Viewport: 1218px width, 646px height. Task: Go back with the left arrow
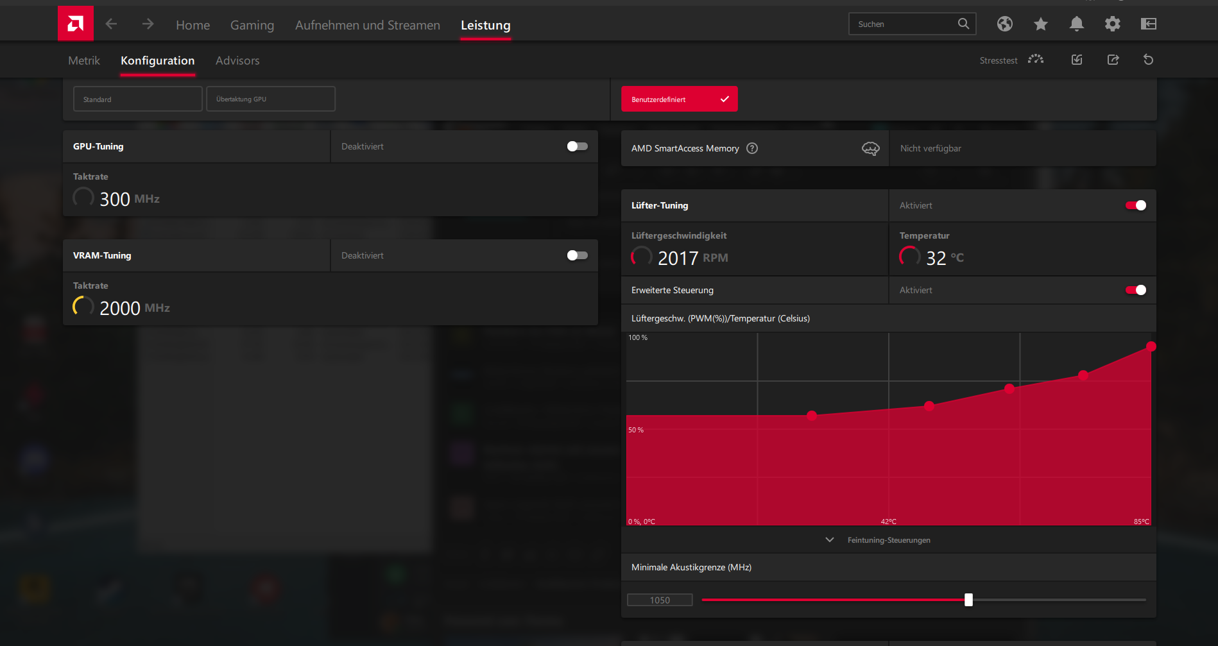pos(111,24)
